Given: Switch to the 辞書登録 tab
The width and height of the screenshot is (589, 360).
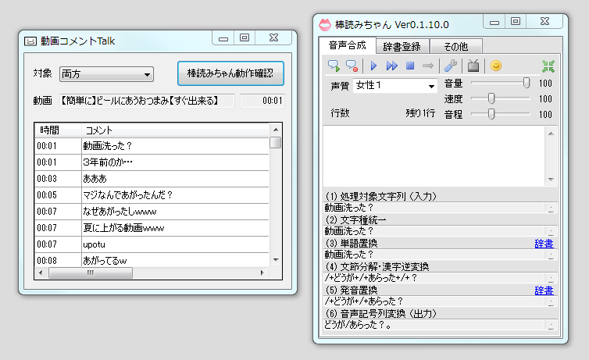Looking at the screenshot, I should (x=402, y=47).
